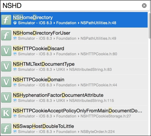Click the V icon for NSHTTPCookieDiscard
Screen dimensions: 151x136
coord(6,51)
